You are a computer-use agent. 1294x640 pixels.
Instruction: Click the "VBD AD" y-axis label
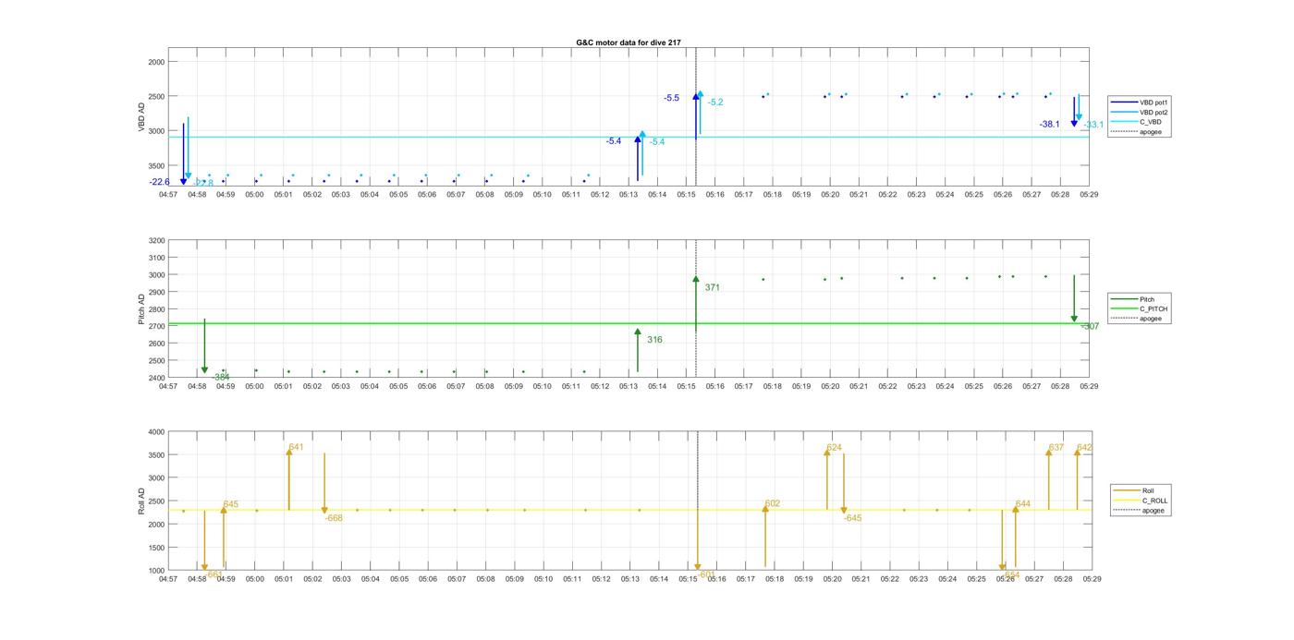pyautogui.click(x=141, y=117)
